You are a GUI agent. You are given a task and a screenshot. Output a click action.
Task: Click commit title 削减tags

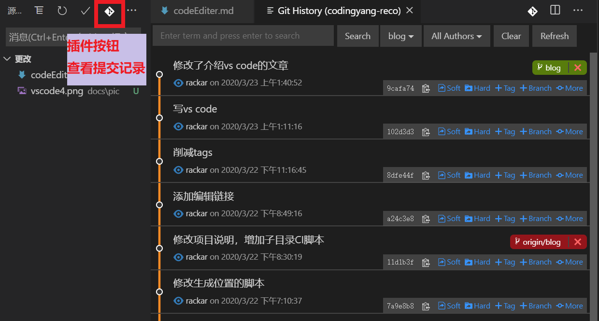point(193,153)
